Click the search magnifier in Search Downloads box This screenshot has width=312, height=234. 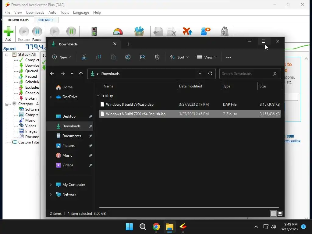pyautogui.click(x=275, y=74)
